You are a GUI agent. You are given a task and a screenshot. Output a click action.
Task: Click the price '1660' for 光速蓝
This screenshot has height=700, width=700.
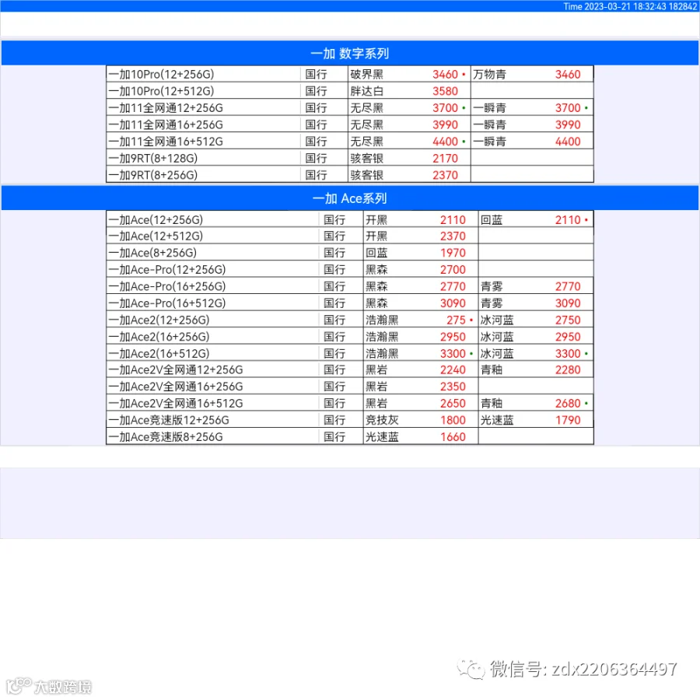(453, 437)
